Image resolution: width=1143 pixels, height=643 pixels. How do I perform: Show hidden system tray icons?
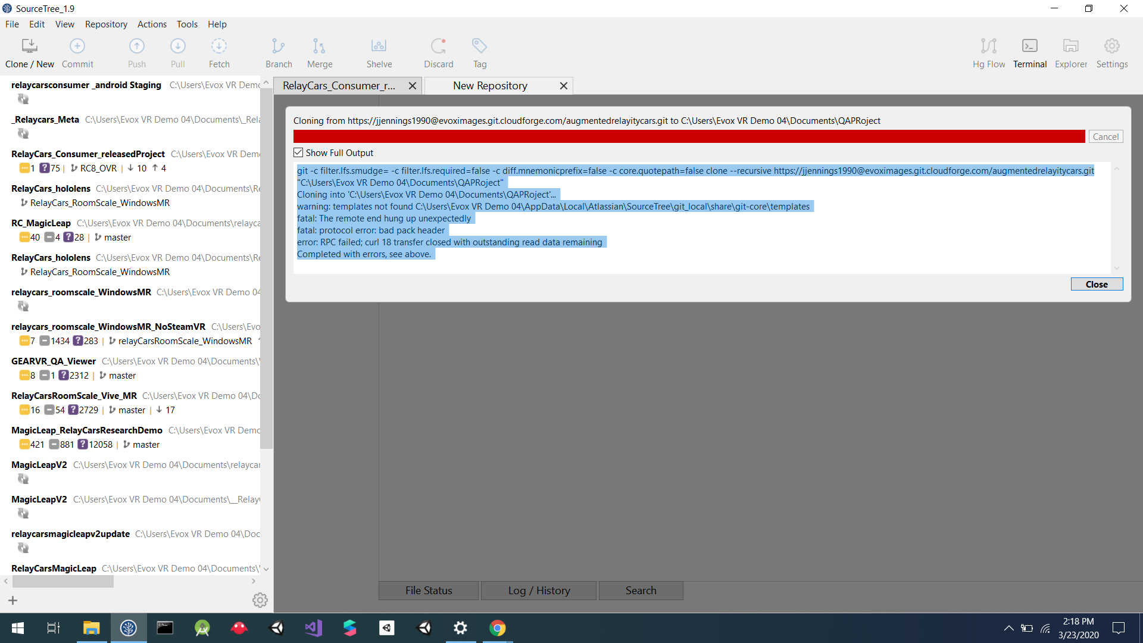point(1008,628)
